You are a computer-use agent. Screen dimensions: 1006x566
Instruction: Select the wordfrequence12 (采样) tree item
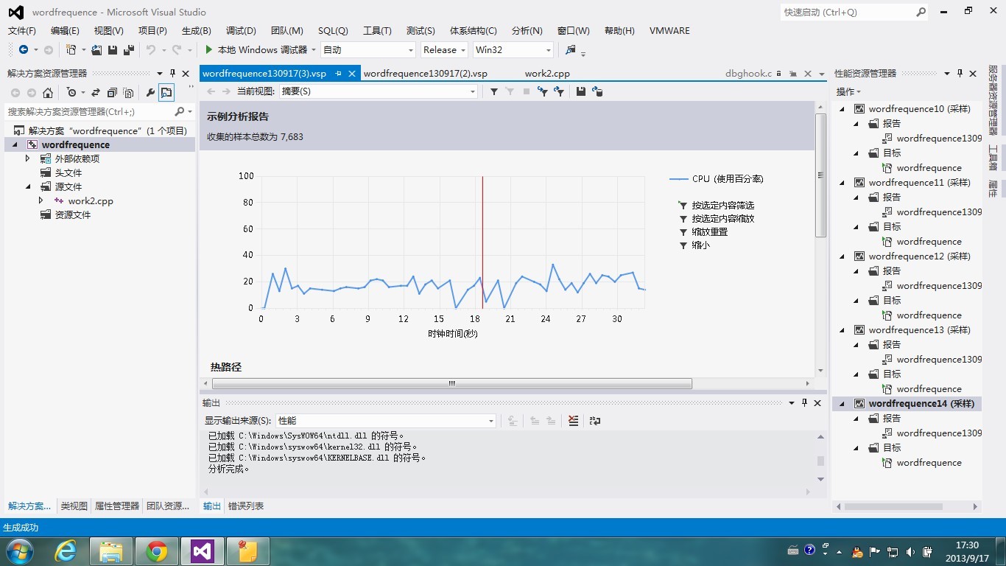point(919,256)
